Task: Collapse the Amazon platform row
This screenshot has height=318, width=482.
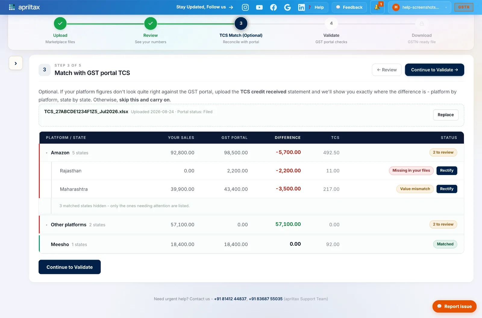Action: (47, 153)
